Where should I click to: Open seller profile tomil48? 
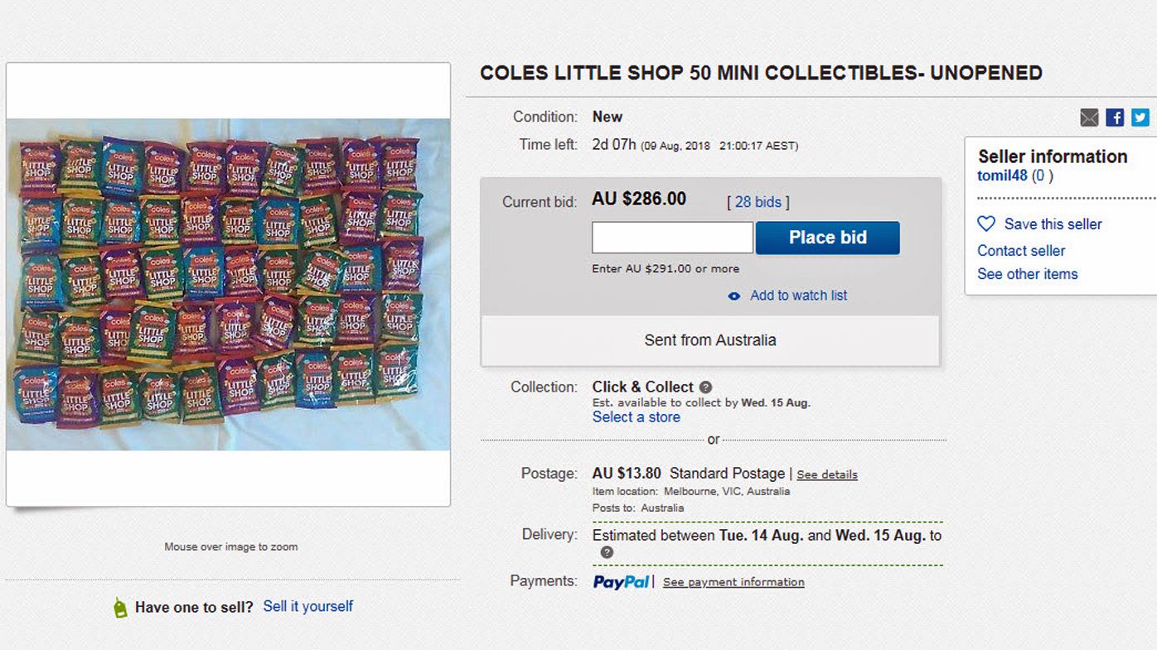[1002, 176]
